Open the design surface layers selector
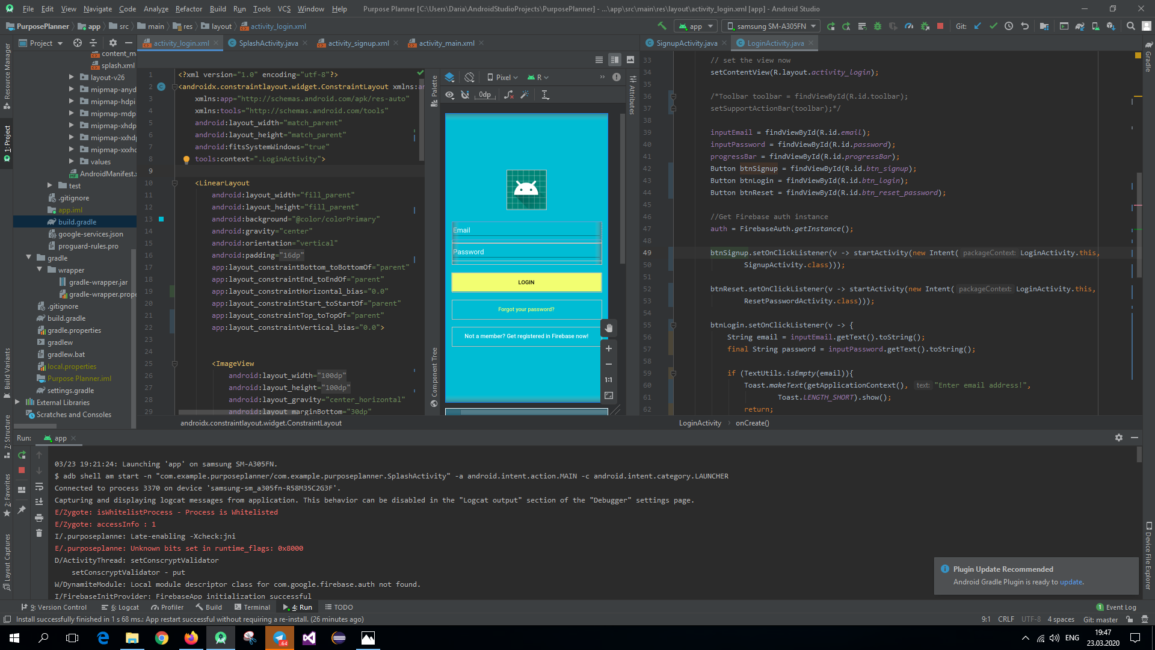1155x650 pixels. tap(449, 77)
